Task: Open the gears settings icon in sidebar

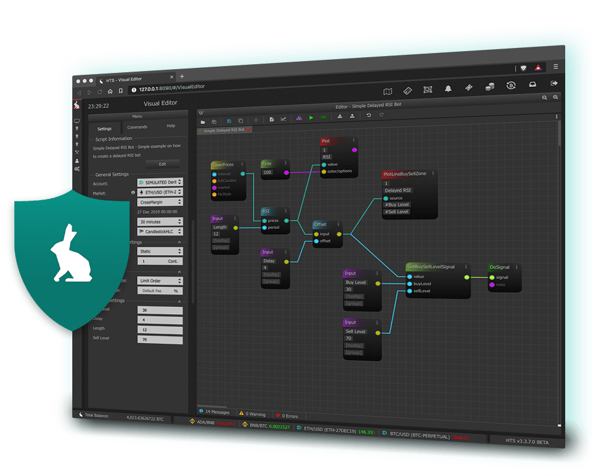Action: [x=77, y=169]
